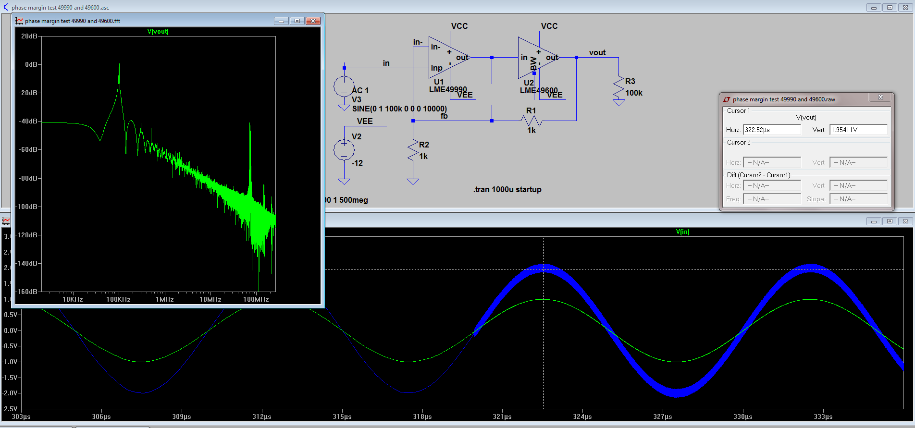Click the vout net label on schematic
The width and height of the screenshot is (915, 428).
pos(597,53)
